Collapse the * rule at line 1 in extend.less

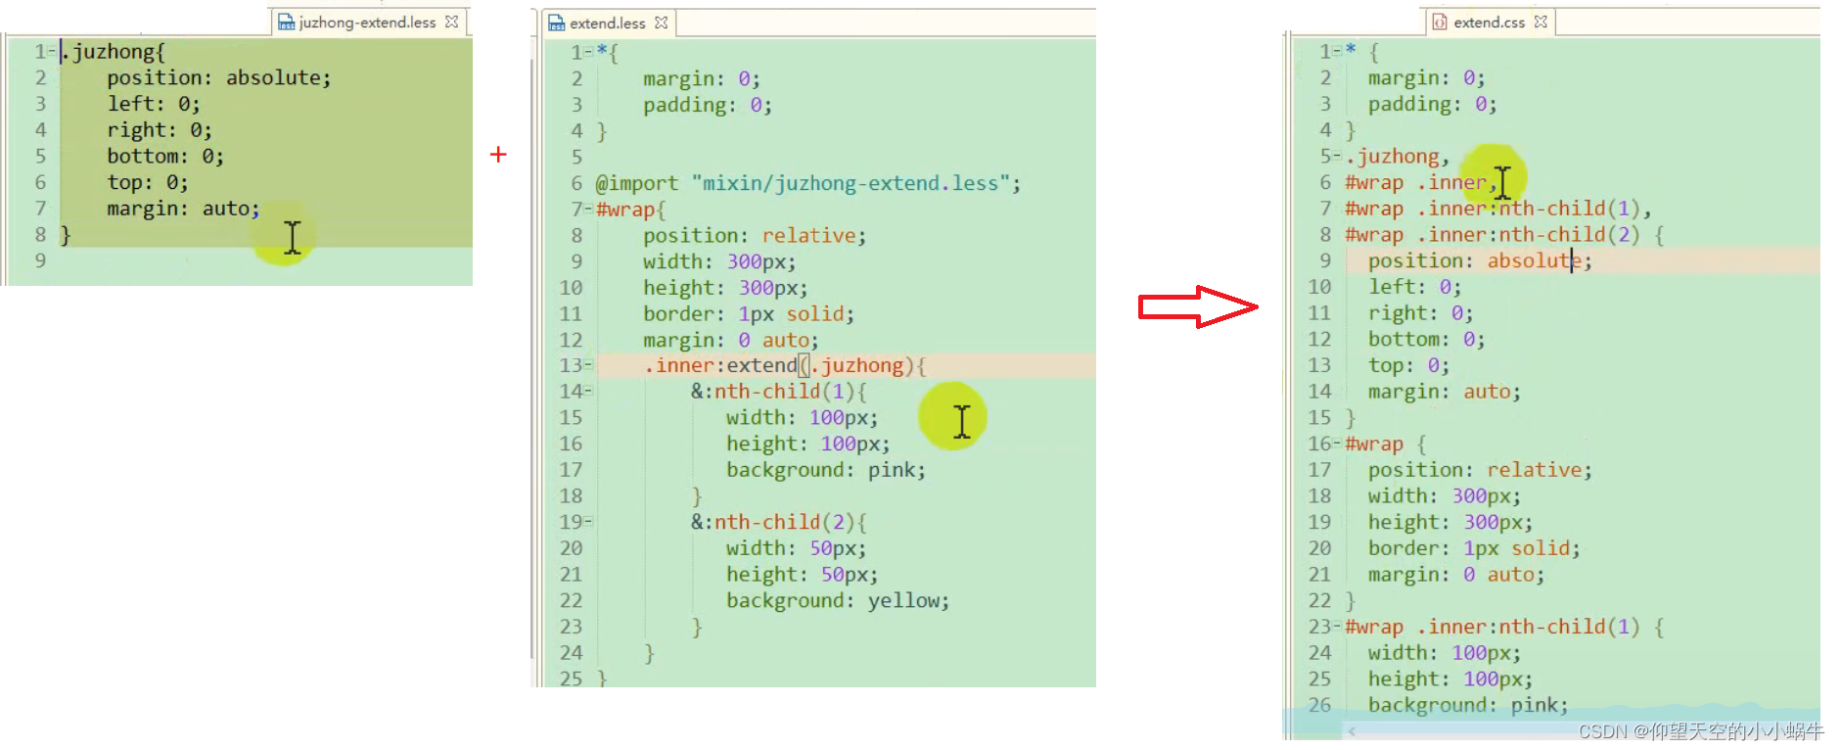pos(589,52)
